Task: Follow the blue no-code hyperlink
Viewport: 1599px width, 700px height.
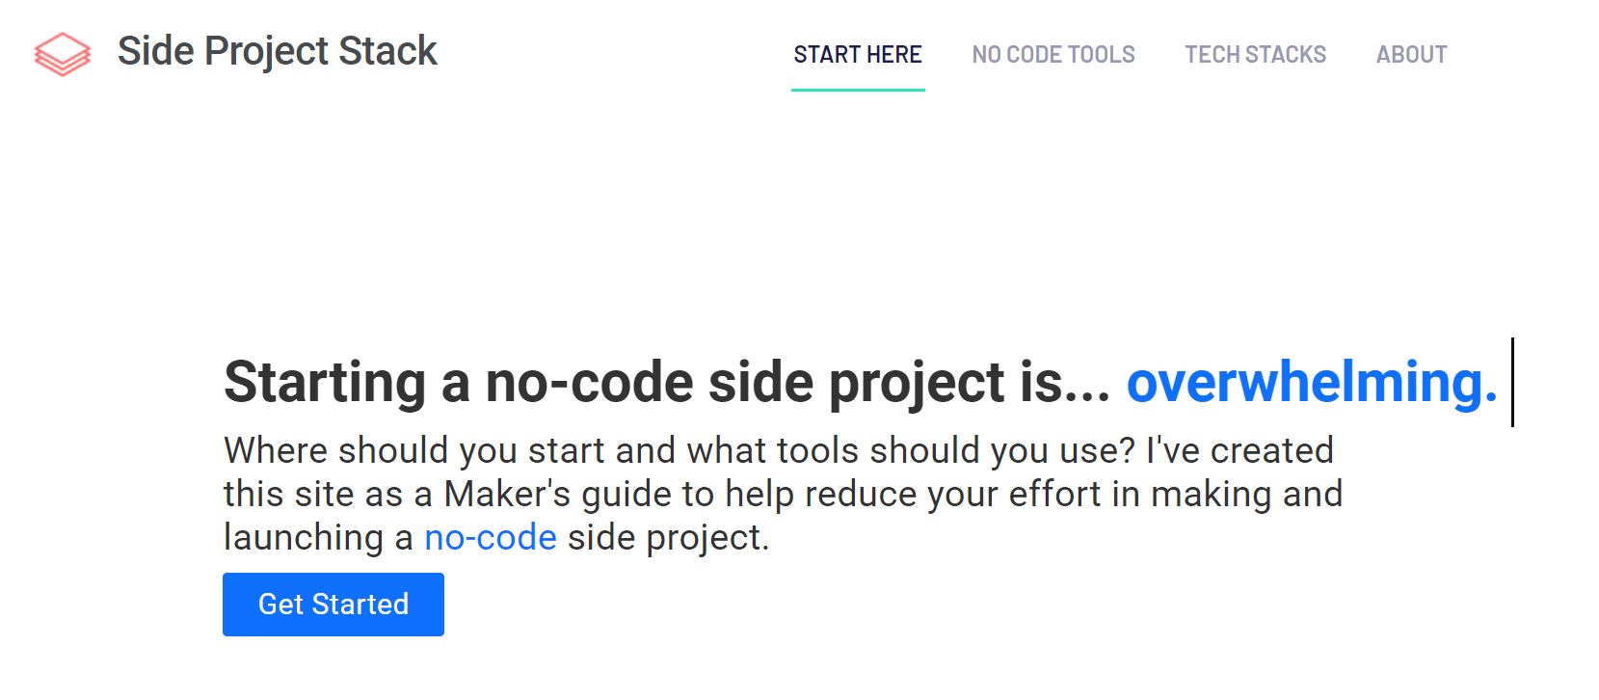Action: (491, 537)
